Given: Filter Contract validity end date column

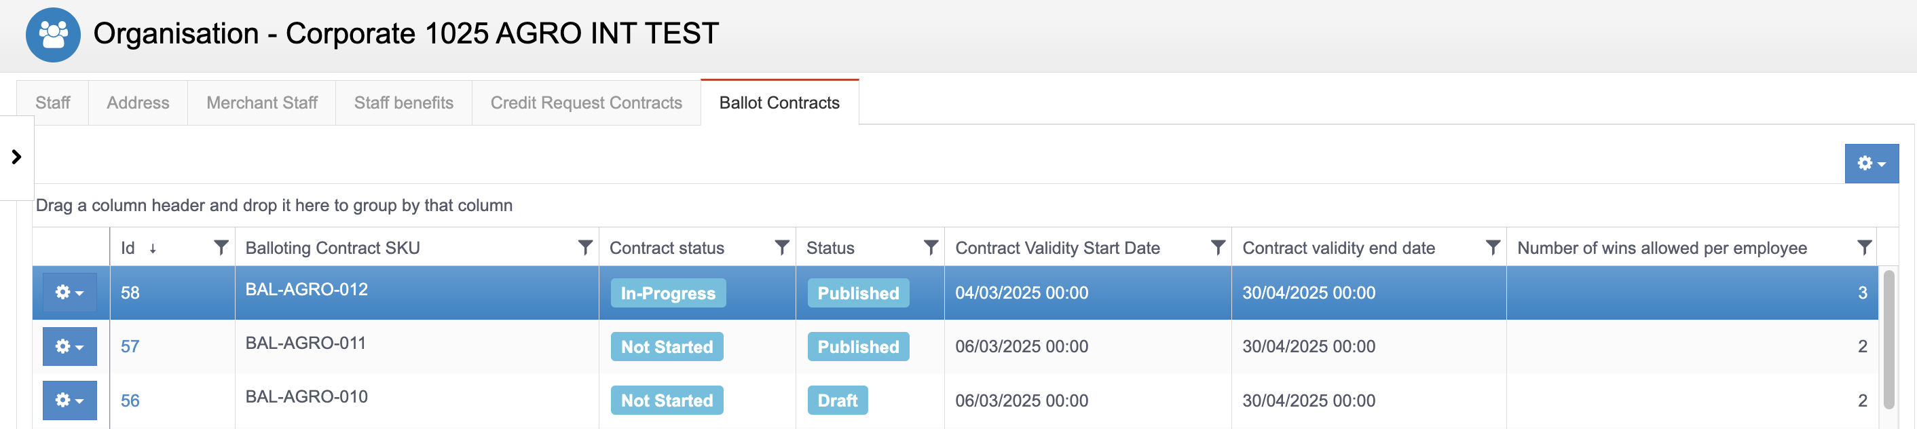Looking at the screenshot, I should point(1492,247).
